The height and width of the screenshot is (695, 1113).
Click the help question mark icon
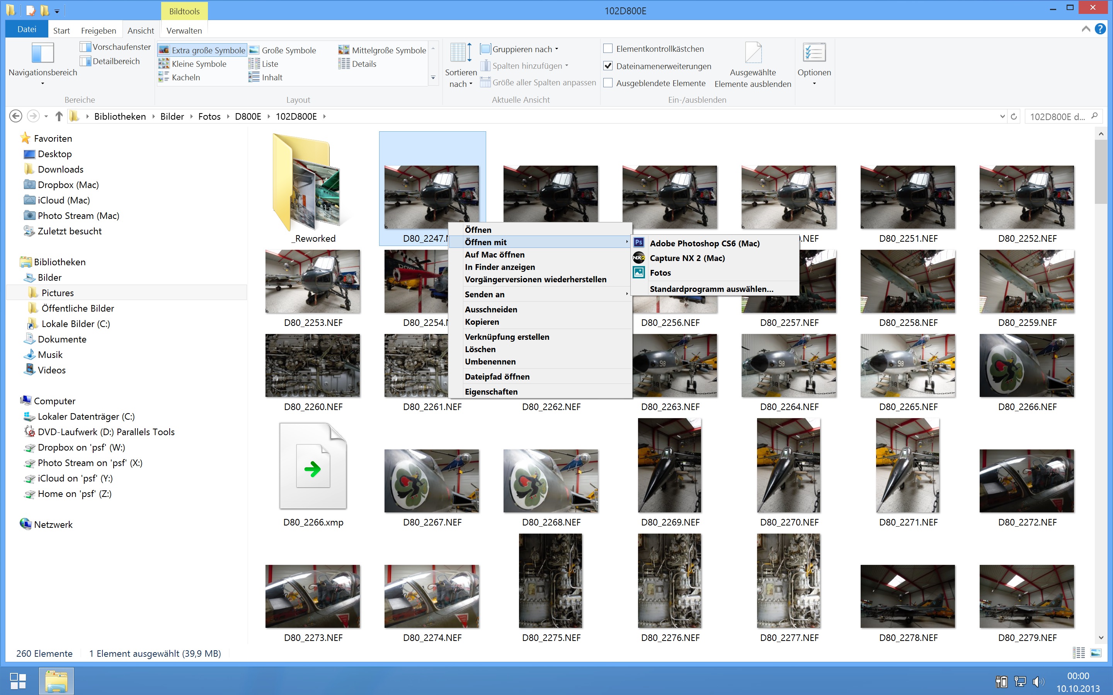[1100, 29]
